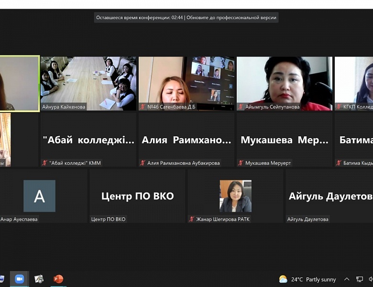This screenshot has height=287, width=373.
Task: Click muted mic icon on "Абай колледжі" КММ
Action: 44,163
